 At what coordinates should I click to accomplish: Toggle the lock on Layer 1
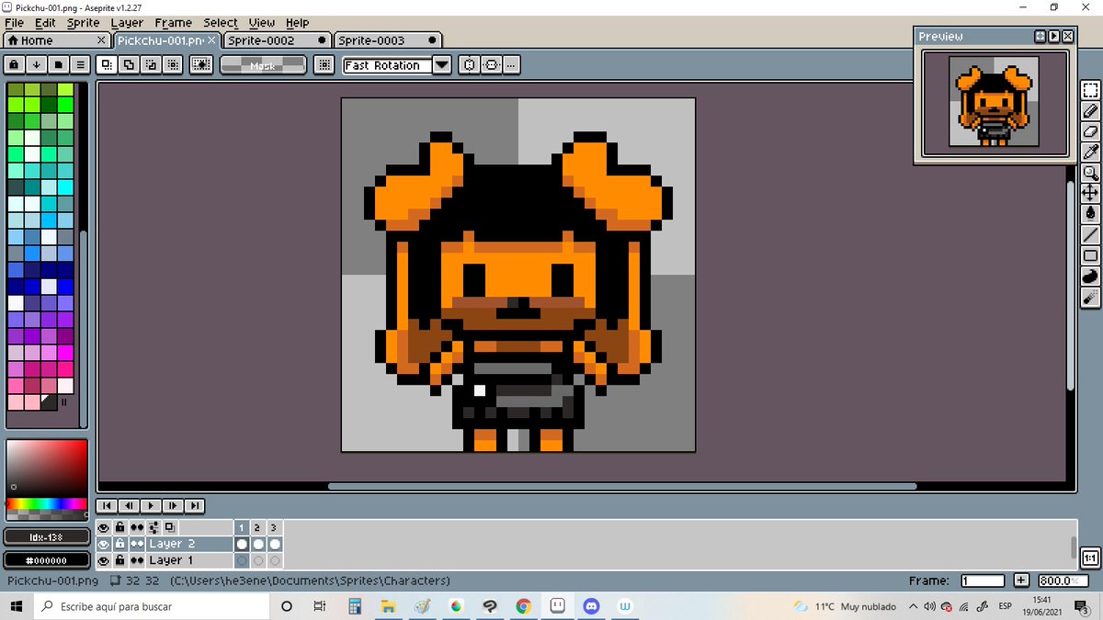tap(119, 560)
